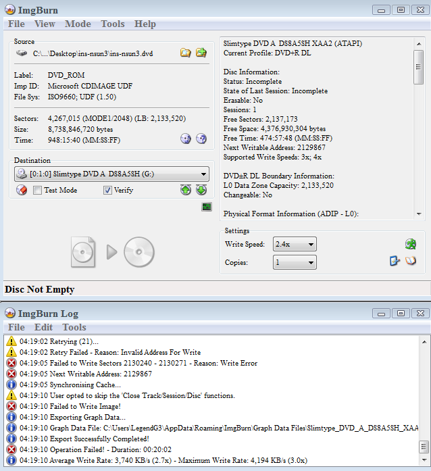Click the source file path text
The height and width of the screenshot is (471, 431).
click(93, 53)
